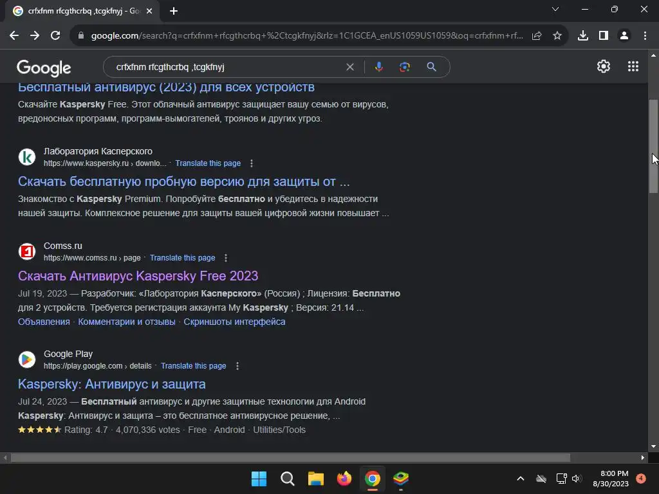Click the vertical scrollbar thumb

[653, 146]
